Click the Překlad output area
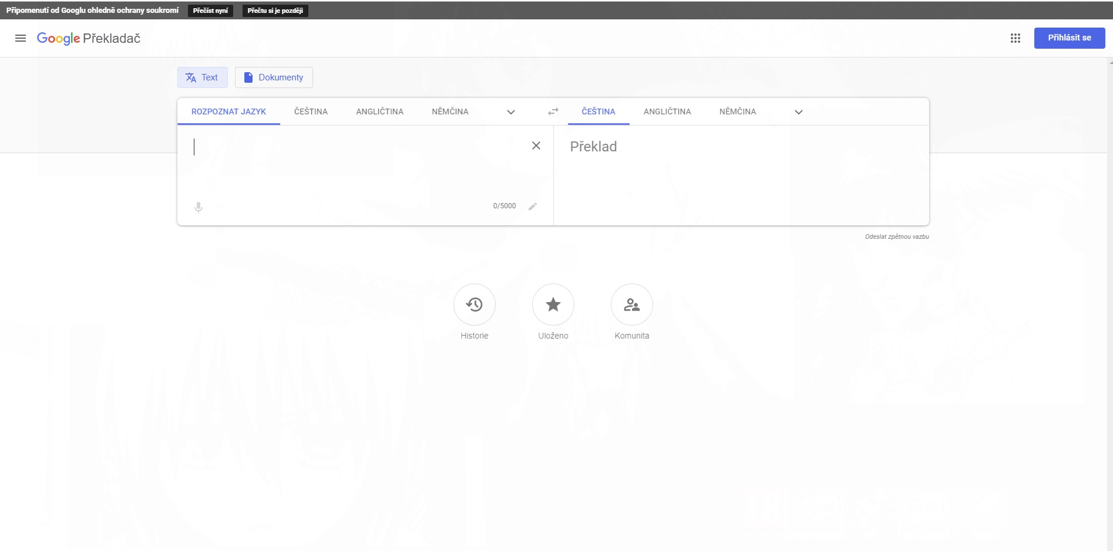 [741, 175]
